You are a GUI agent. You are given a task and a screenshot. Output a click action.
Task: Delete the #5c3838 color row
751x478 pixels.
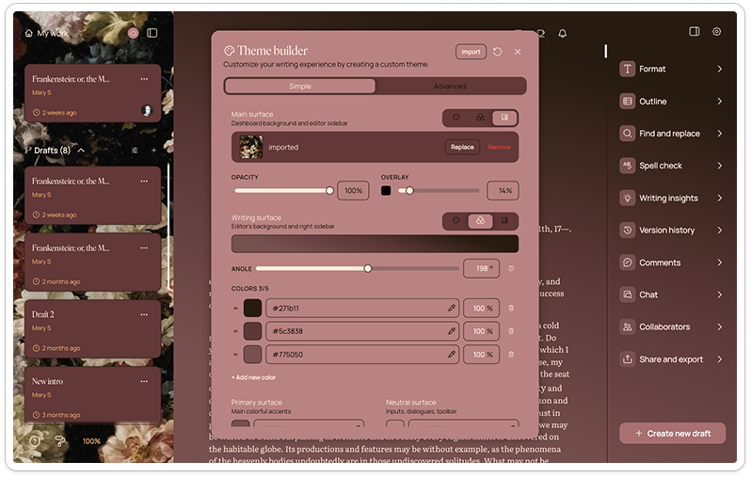511,331
